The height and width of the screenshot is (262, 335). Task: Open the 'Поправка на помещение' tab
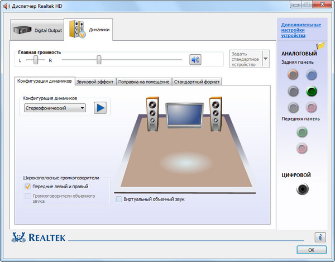[x=144, y=82]
